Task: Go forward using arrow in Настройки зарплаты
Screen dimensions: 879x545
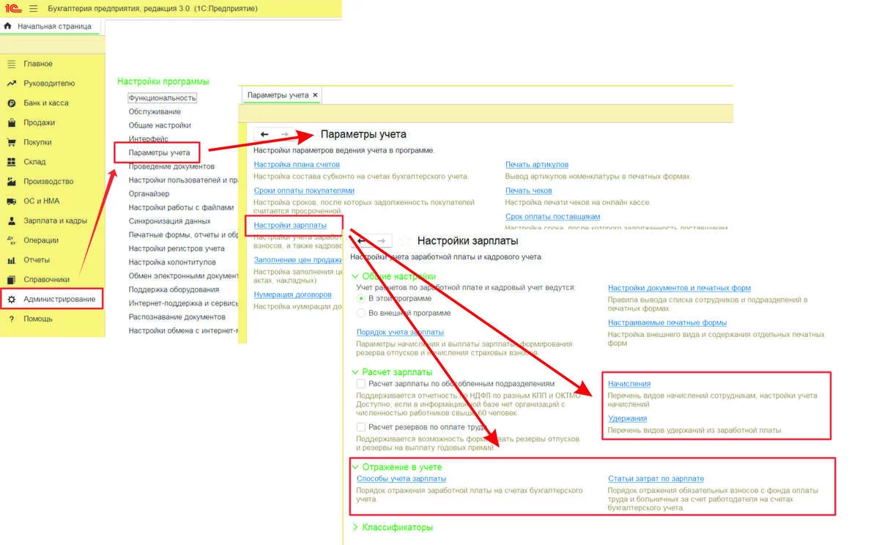Action: (x=381, y=240)
